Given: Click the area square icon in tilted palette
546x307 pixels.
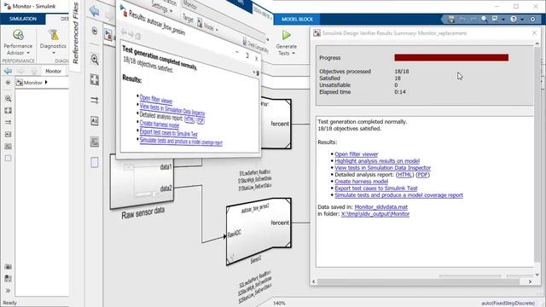Looking at the screenshot, I should [95, 163].
